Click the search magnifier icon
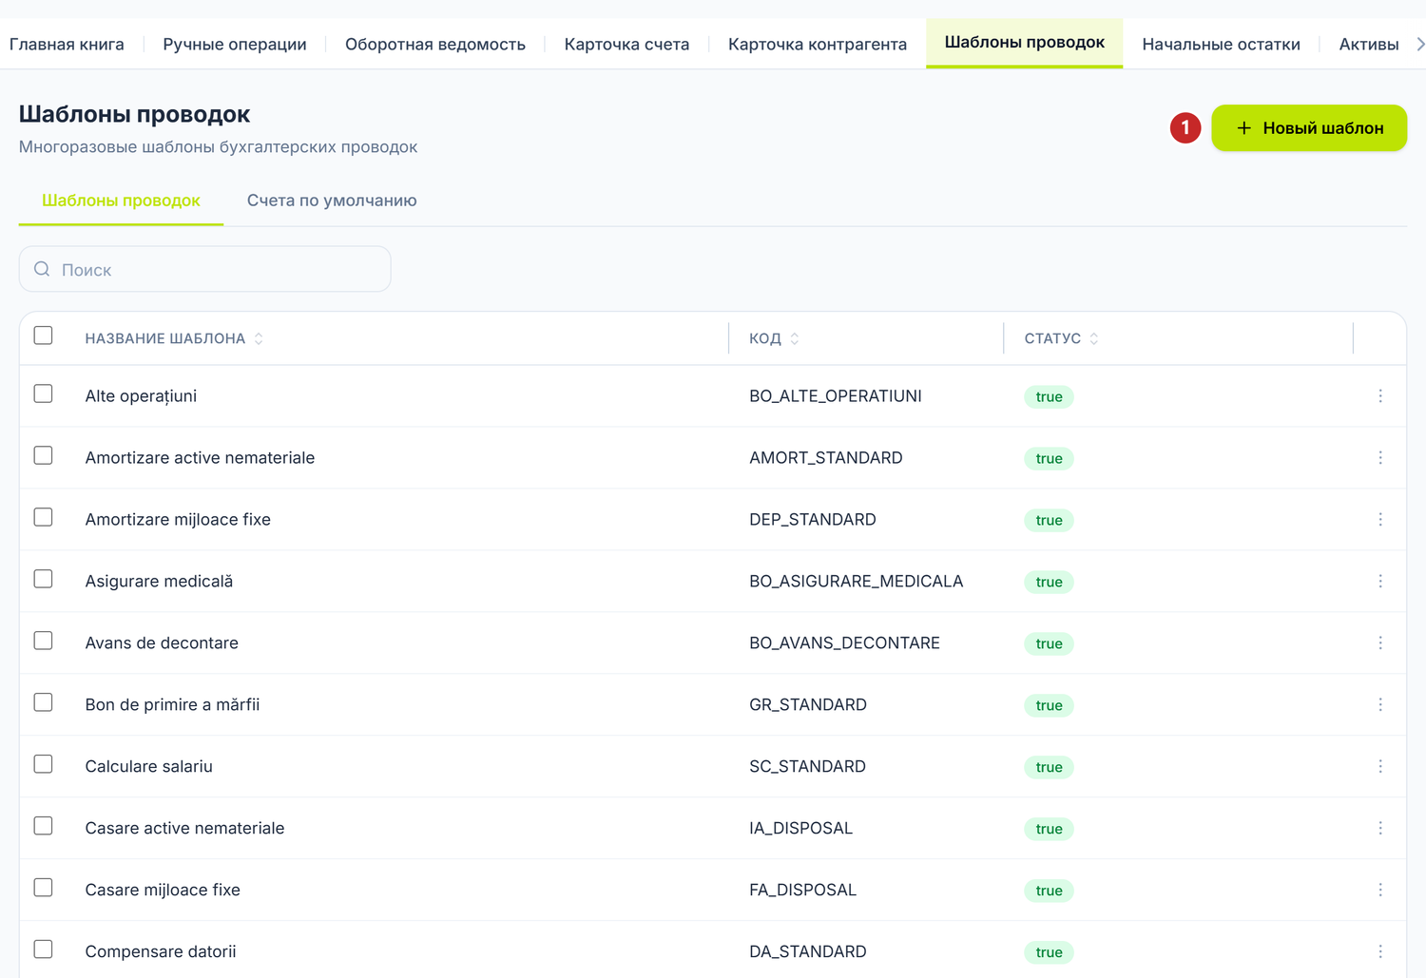This screenshot has height=978, width=1426. click(x=42, y=269)
